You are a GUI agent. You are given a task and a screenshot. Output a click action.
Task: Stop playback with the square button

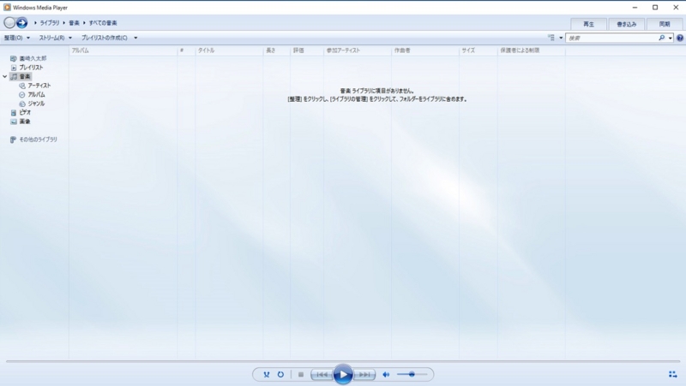pos(301,374)
